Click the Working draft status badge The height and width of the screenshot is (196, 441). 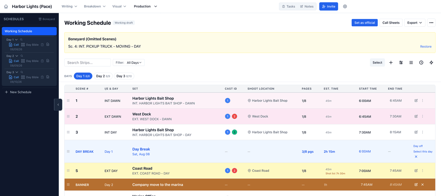tap(124, 23)
